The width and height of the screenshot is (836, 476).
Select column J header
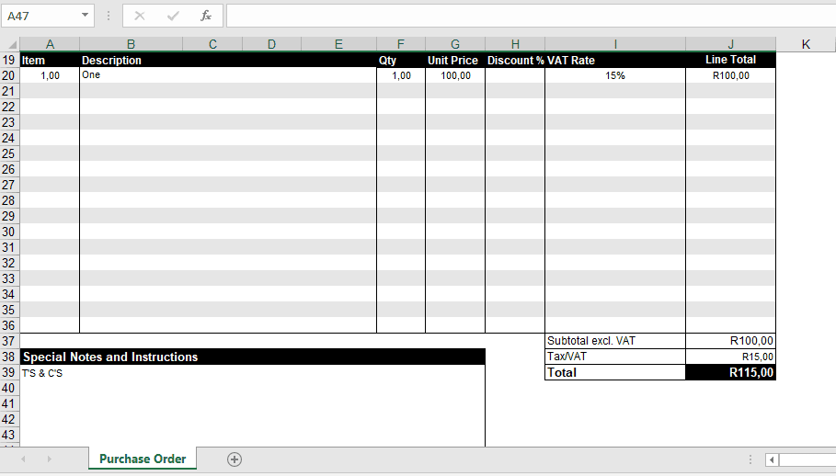click(730, 44)
